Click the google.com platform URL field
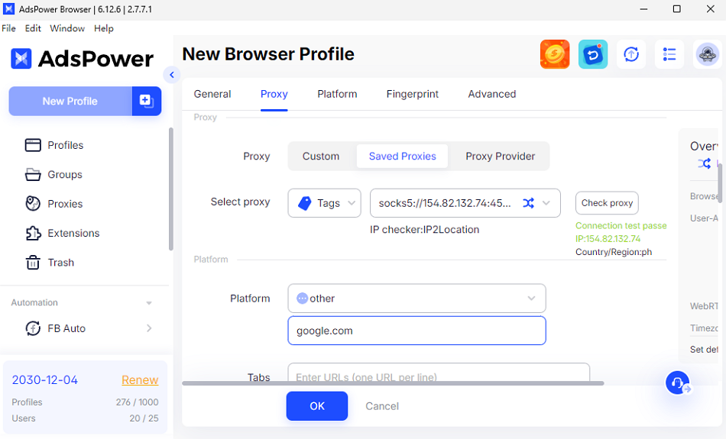The image size is (726, 439). click(x=416, y=331)
